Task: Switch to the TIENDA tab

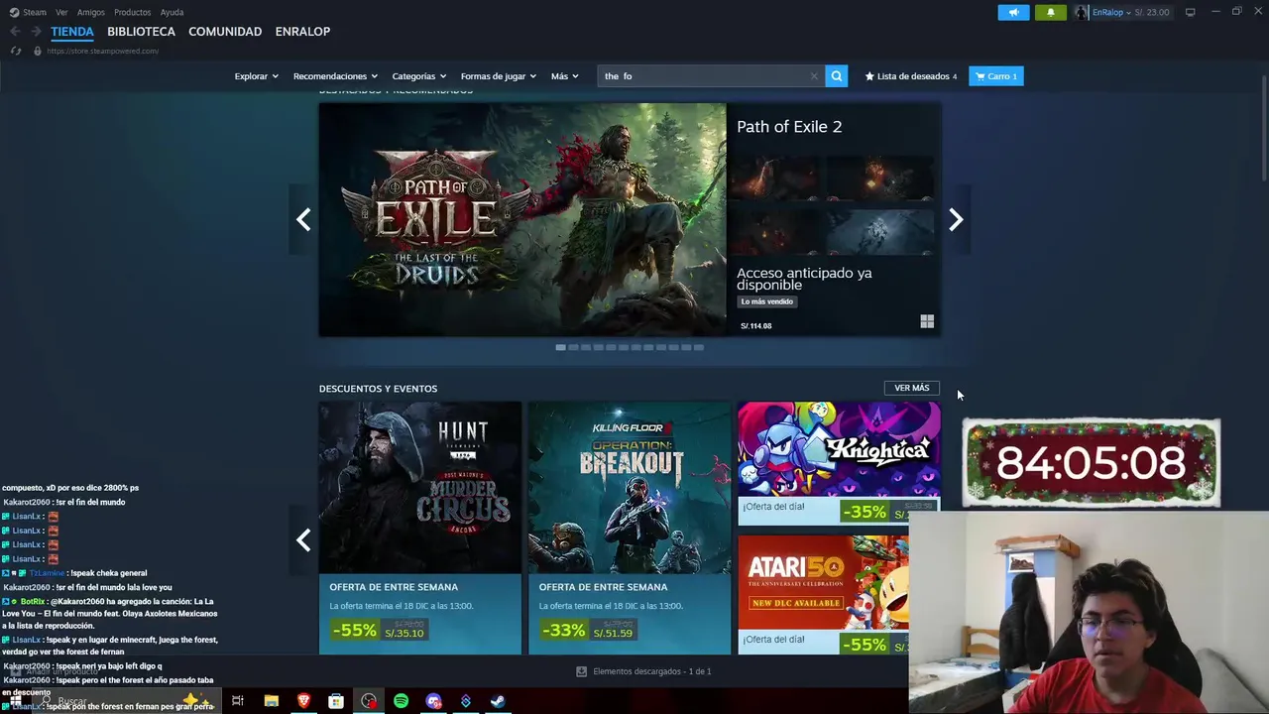Action: [x=72, y=32]
